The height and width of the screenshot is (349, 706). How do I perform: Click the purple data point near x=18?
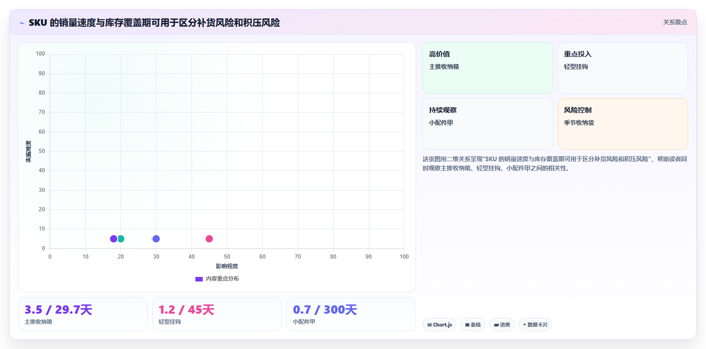(x=114, y=239)
